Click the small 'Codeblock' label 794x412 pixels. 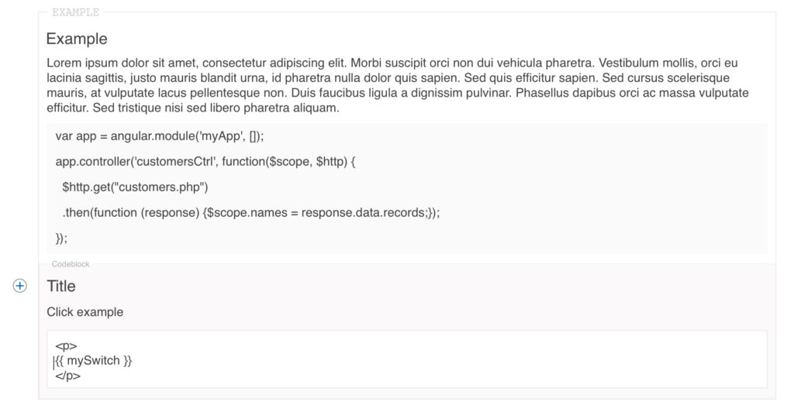coord(71,264)
